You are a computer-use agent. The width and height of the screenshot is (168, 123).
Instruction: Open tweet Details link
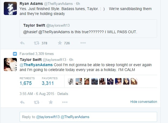(63, 94)
